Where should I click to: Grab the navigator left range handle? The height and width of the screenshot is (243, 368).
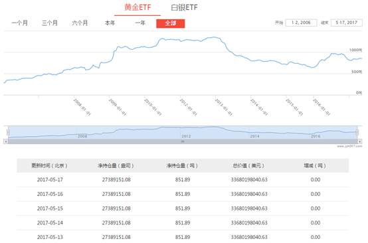click(x=9, y=132)
